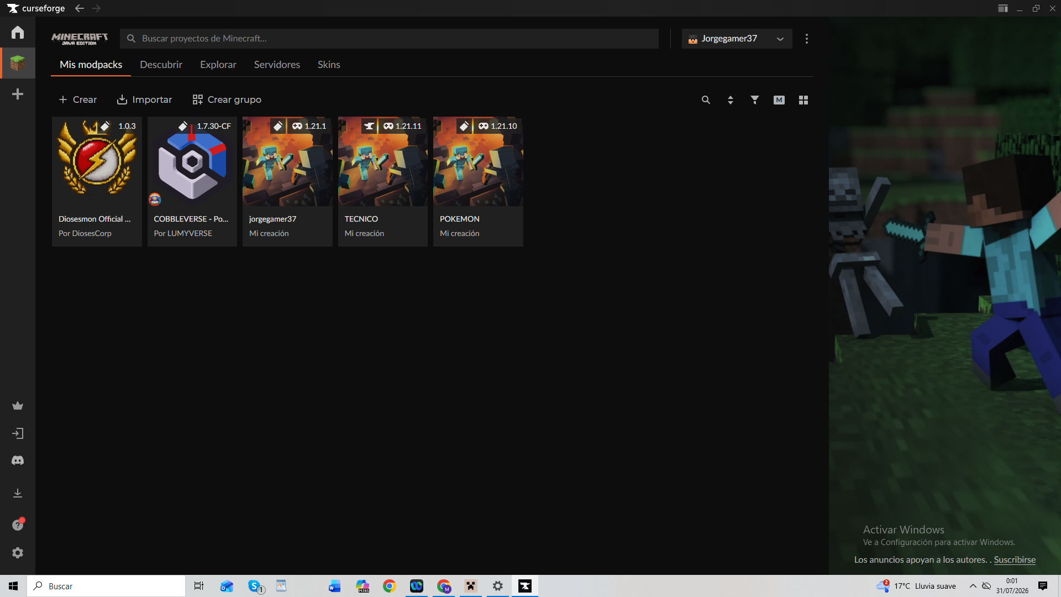The height and width of the screenshot is (597, 1061).
Task: Click the Crear grupo button
Action: click(x=227, y=99)
